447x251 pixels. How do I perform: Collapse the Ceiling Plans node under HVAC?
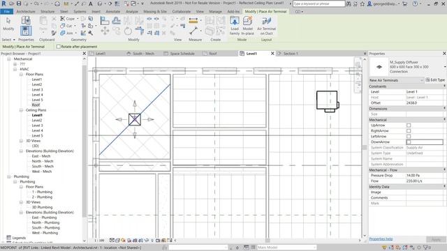pyautogui.click(x=21, y=110)
